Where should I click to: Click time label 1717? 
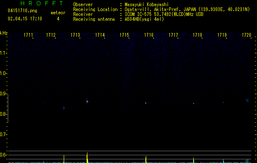coord(173,35)
